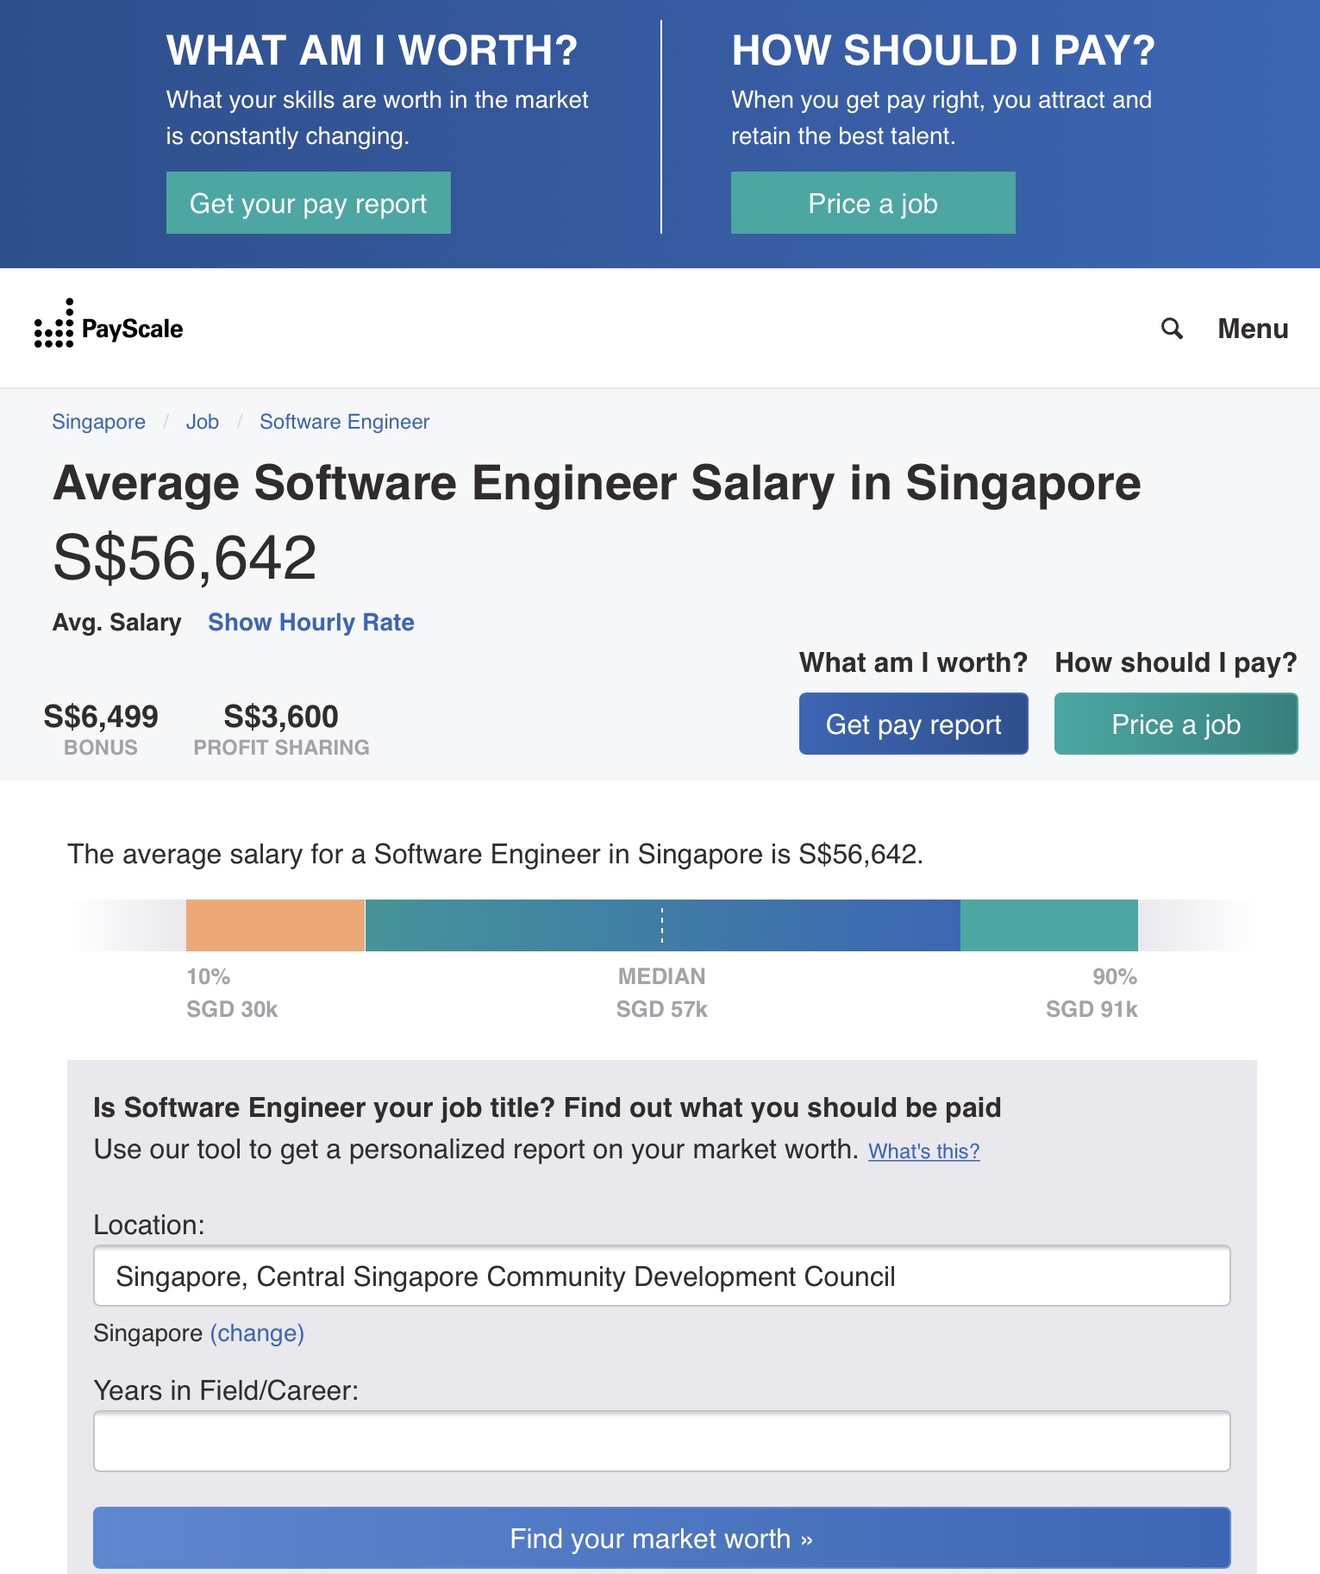Click the search magnifier icon

coord(1172,329)
